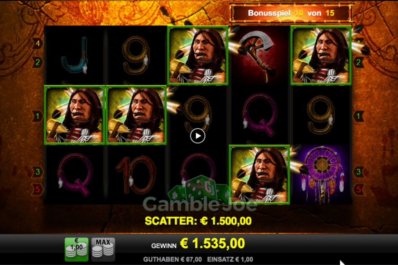The height and width of the screenshot is (265, 398).
Task: Select payline 3 marker on right
Action: tap(358, 171)
